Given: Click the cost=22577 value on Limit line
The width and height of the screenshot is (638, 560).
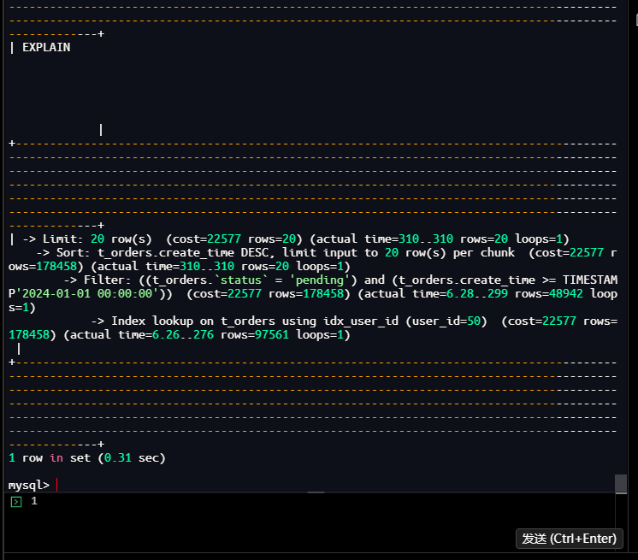Looking at the screenshot, I should 207,239.
